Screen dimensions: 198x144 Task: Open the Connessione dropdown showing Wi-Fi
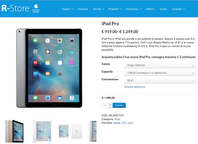coord(160,80)
